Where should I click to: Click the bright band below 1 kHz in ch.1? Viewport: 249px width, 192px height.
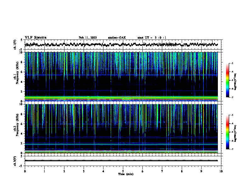point(121,99)
